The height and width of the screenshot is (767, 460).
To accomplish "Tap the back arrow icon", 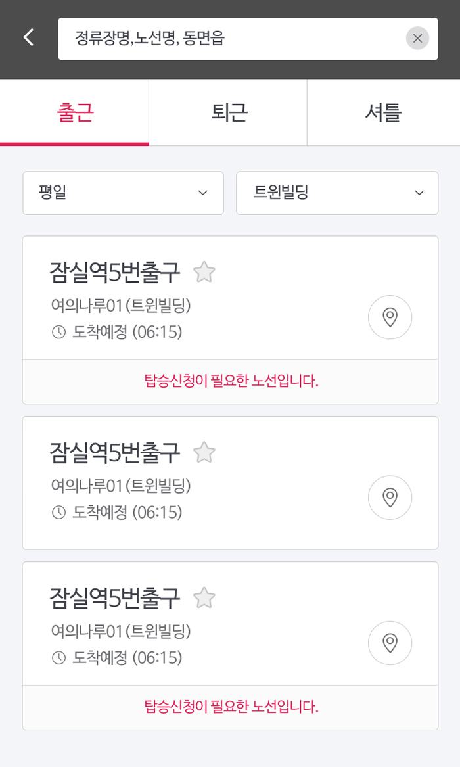I will 28,37.
